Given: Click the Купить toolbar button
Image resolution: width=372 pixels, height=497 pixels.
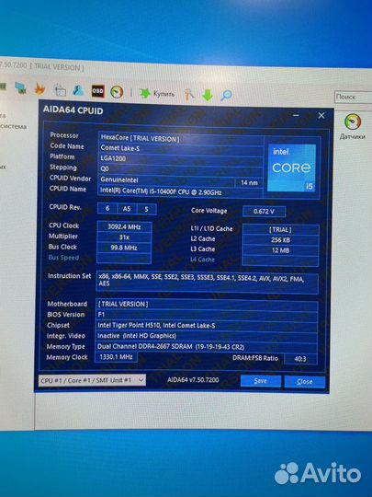Looking at the screenshot, I should click(157, 94).
